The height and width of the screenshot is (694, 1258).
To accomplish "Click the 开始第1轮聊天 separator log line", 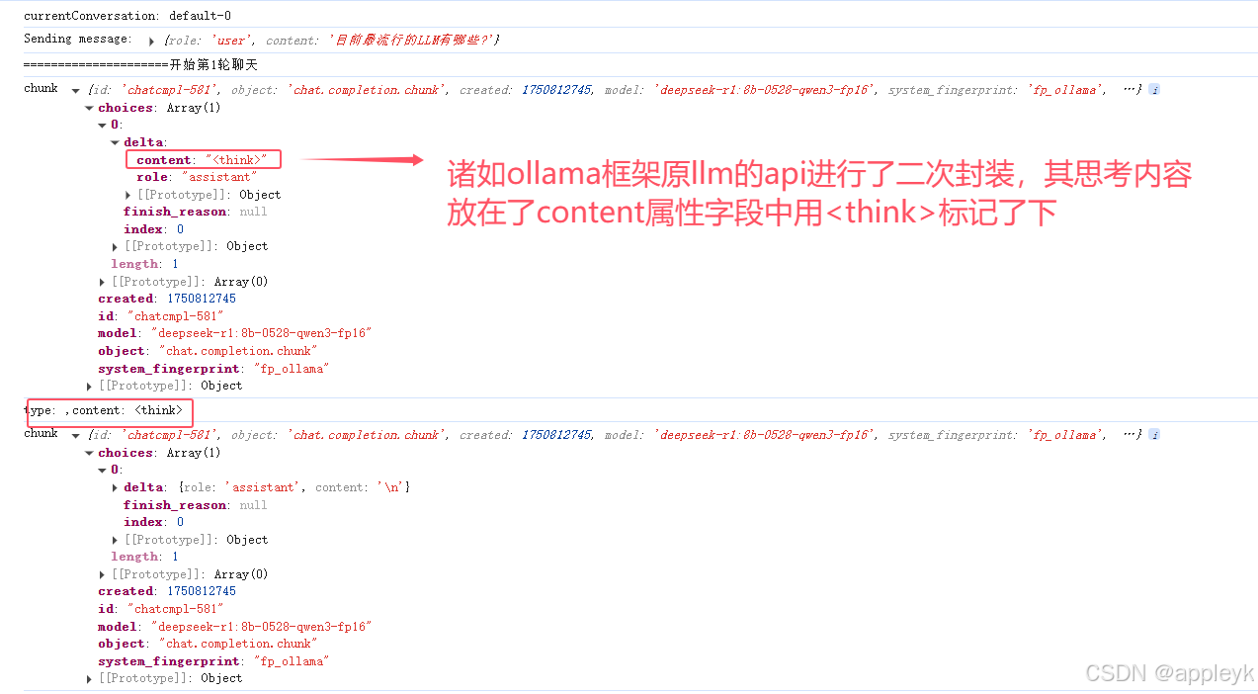I will (140, 64).
